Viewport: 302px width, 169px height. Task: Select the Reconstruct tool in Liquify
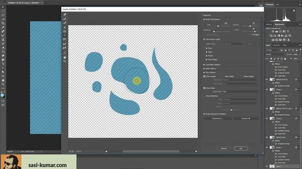click(x=65, y=19)
